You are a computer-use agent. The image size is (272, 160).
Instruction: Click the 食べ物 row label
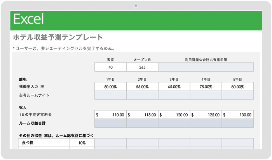coord(28,143)
